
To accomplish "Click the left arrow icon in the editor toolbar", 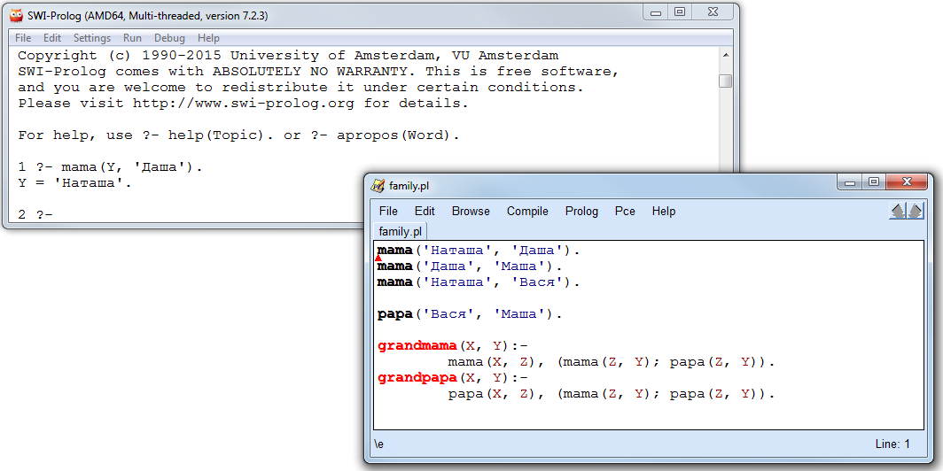I will pos(898,211).
